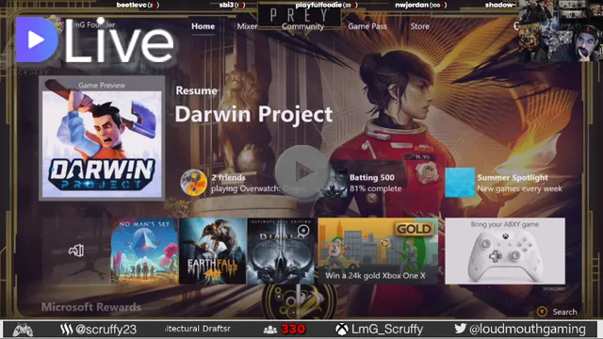Click the Batting 500 achievement icon
Viewport: 603px width, 339px height.
click(334, 183)
